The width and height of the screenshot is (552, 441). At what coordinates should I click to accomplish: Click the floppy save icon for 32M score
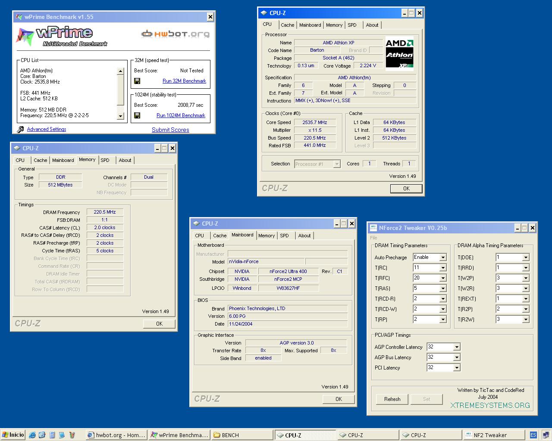[137, 81]
